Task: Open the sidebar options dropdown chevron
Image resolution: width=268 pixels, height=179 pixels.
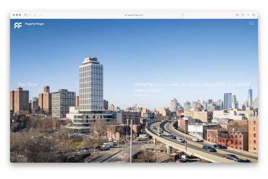Action: [x=30, y=15]
